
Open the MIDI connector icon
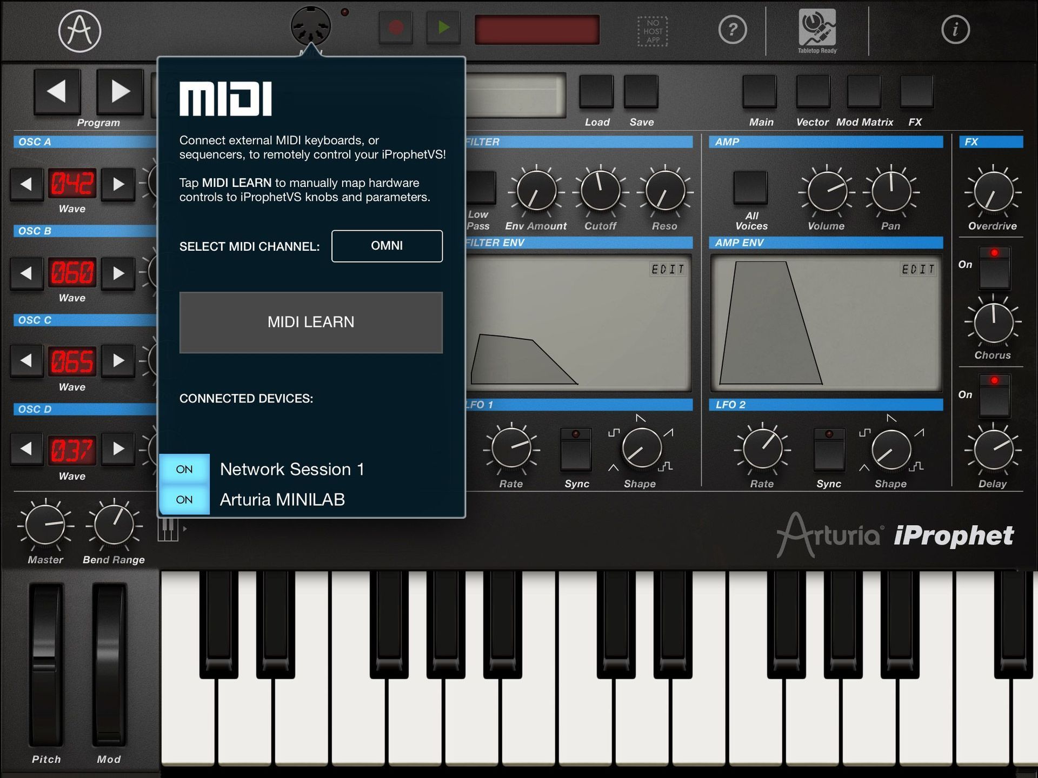tap(311, 26)
